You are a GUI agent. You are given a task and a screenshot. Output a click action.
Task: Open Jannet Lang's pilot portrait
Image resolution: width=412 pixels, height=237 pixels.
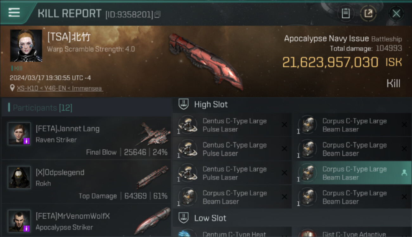(x=19, y=134)
